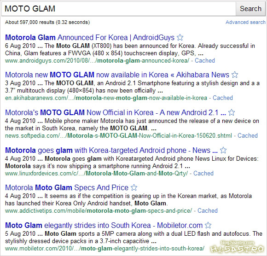Click the en.akihabaranews.com green URL
This screenshot has width=267, height=256.
(x=106, y=98)
